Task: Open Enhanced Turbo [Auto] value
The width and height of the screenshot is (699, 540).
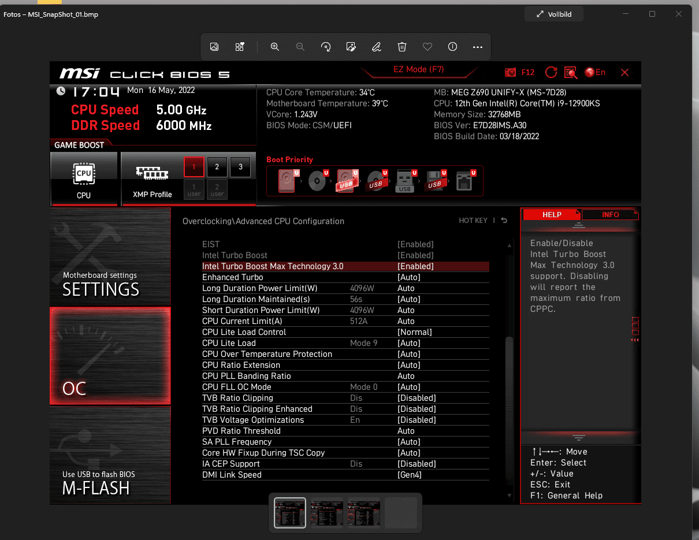Action: pyautogui.click(x=409, y=277)
